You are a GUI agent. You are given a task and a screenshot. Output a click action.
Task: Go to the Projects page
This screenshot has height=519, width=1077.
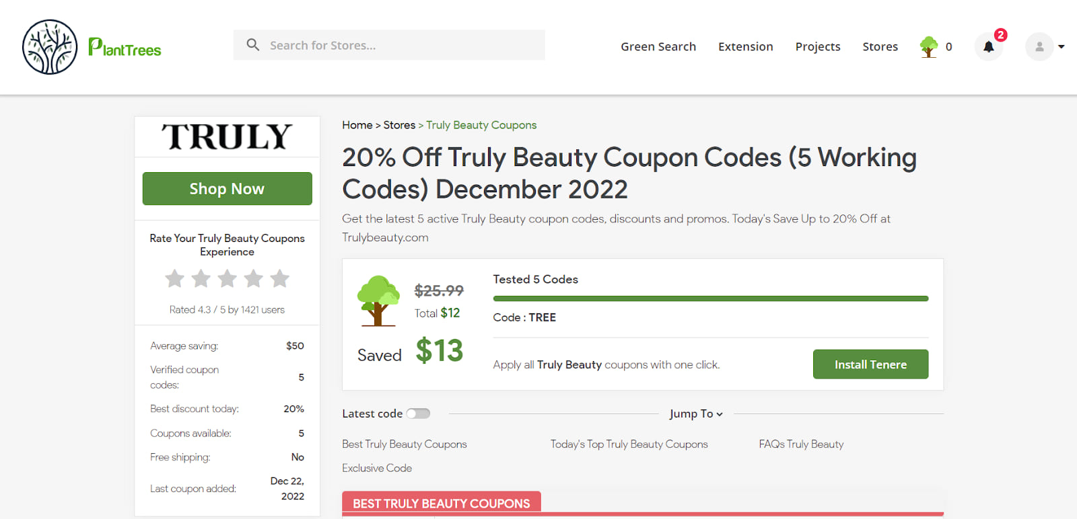[818, 46]
